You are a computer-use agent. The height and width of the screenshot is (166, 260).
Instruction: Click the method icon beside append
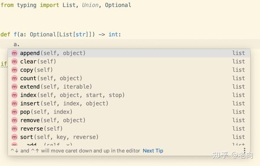(x=14, y=53)
